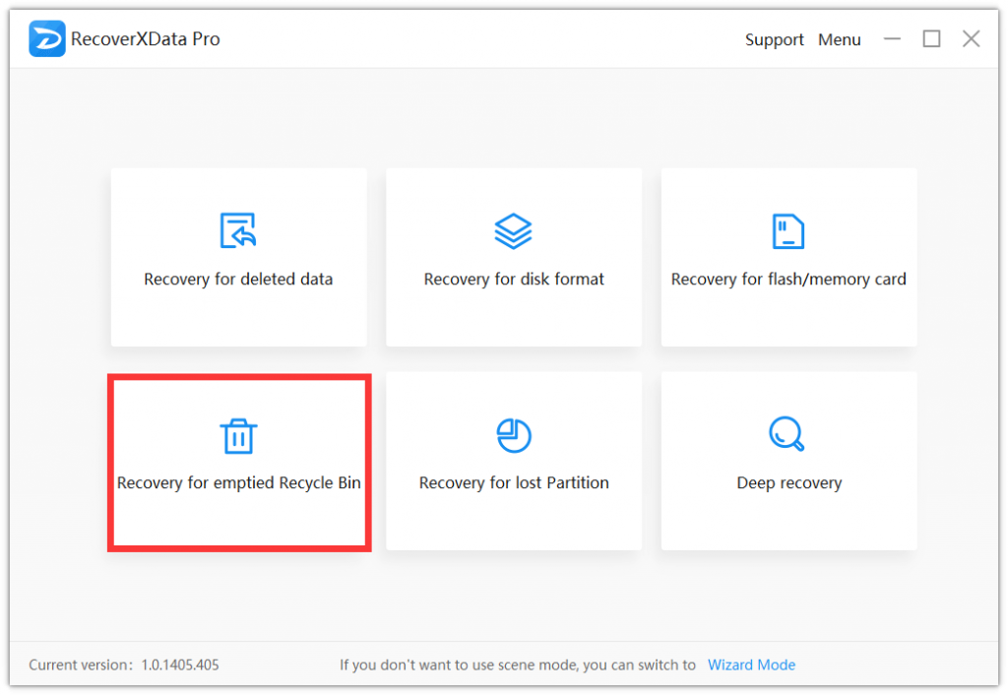The width and height of the screenshot is (1008, 695).
Task: Click the highlighted Recycle Bin recovery tile
Action: pyautogui.click(x=238, y=461)
